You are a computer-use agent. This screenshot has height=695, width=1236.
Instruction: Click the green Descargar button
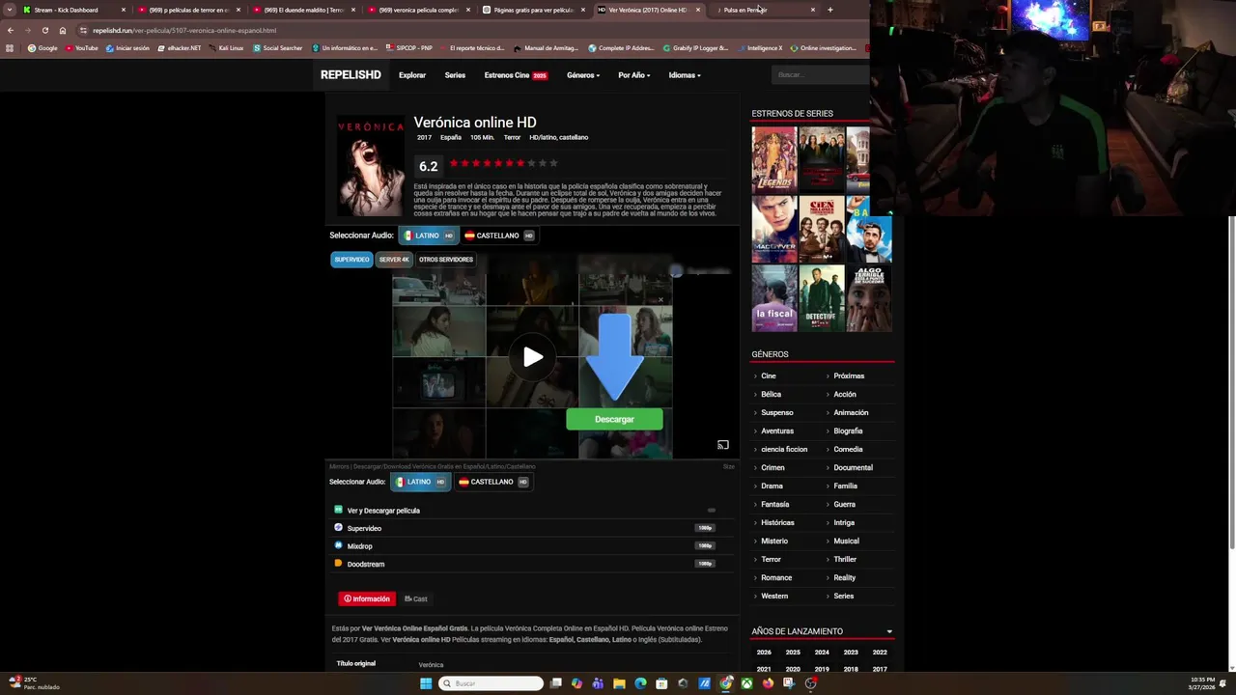(x=614, y=419)
